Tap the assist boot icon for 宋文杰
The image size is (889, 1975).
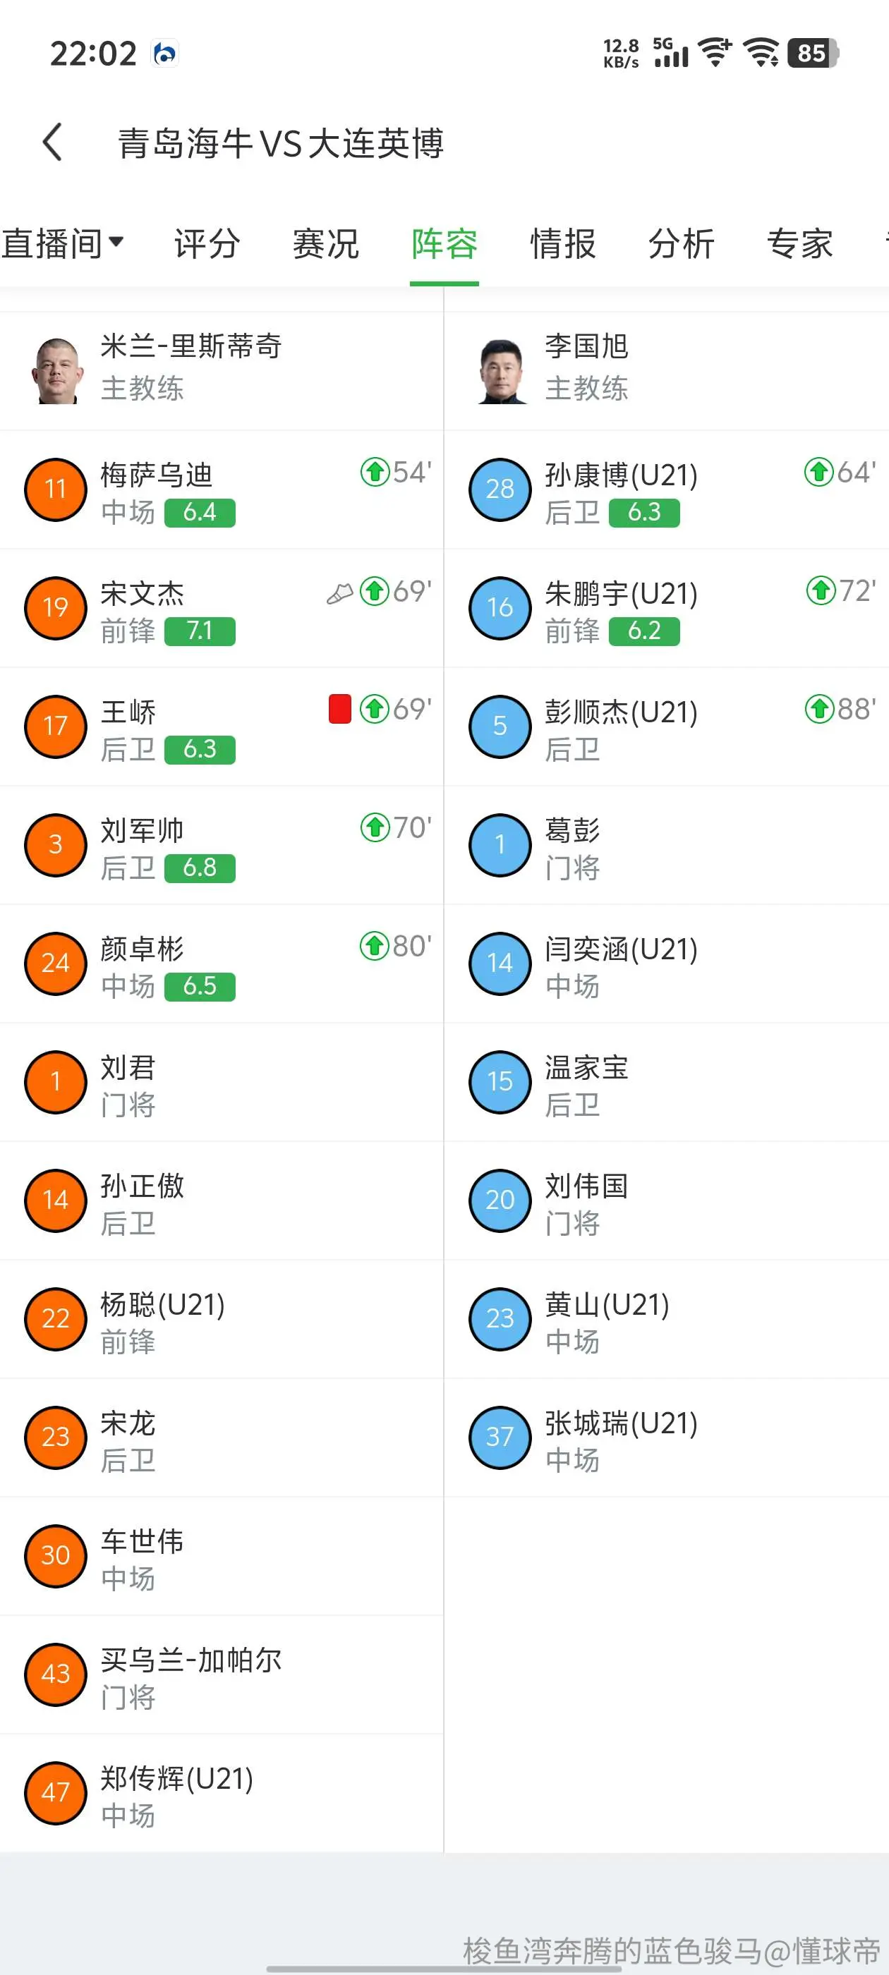coord(340,592)
